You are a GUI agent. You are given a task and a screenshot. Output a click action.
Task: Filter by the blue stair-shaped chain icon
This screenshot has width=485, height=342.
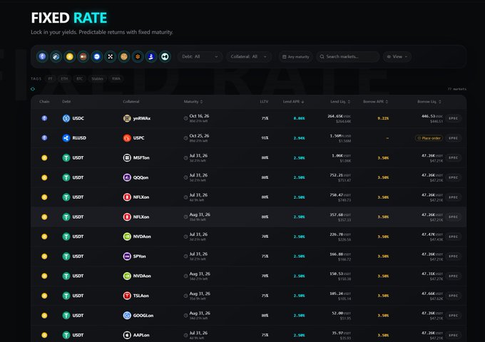pos(151,56)
